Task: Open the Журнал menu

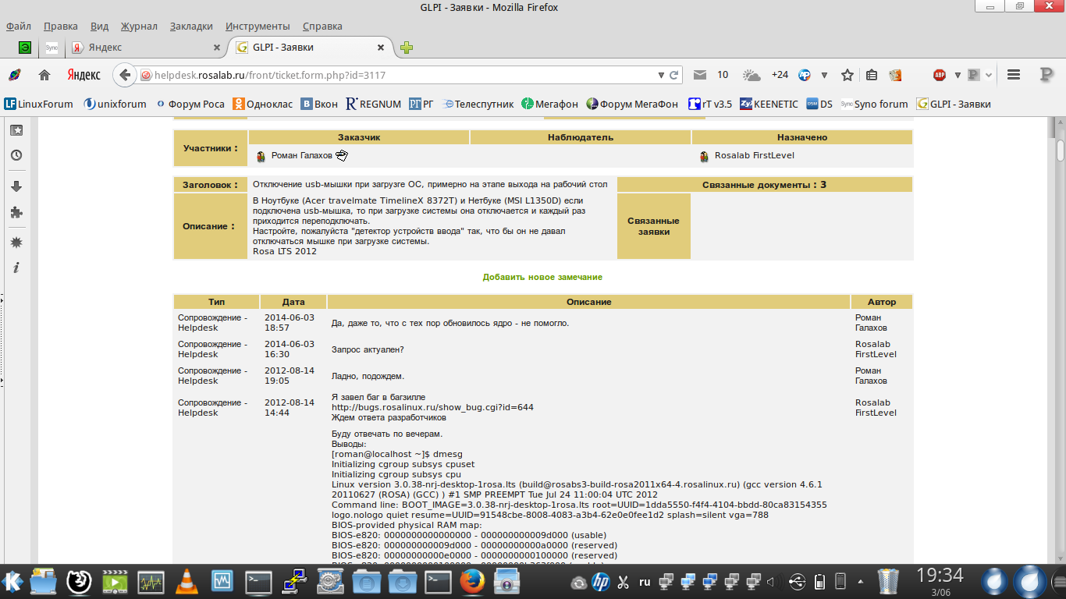Action: point(139,26)
